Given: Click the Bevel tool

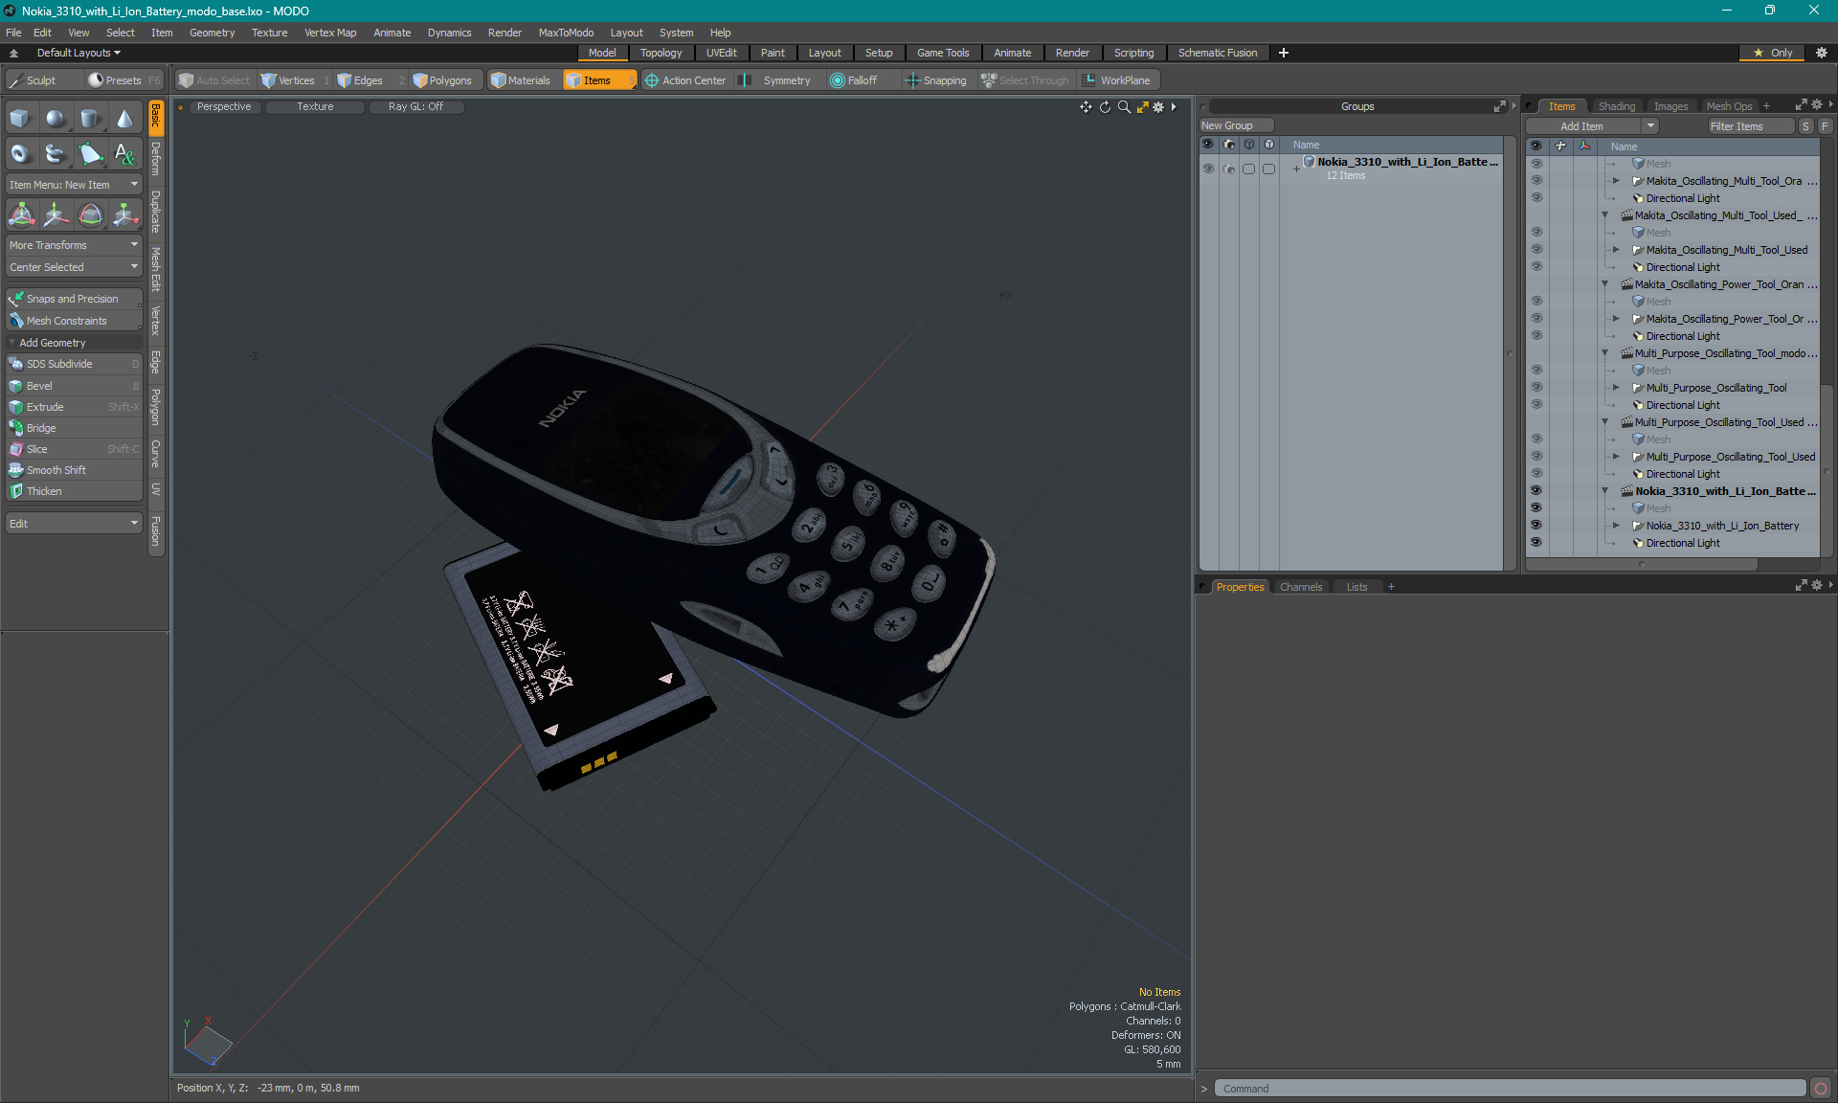Looking at the screenshot, I should click(74, 386).
